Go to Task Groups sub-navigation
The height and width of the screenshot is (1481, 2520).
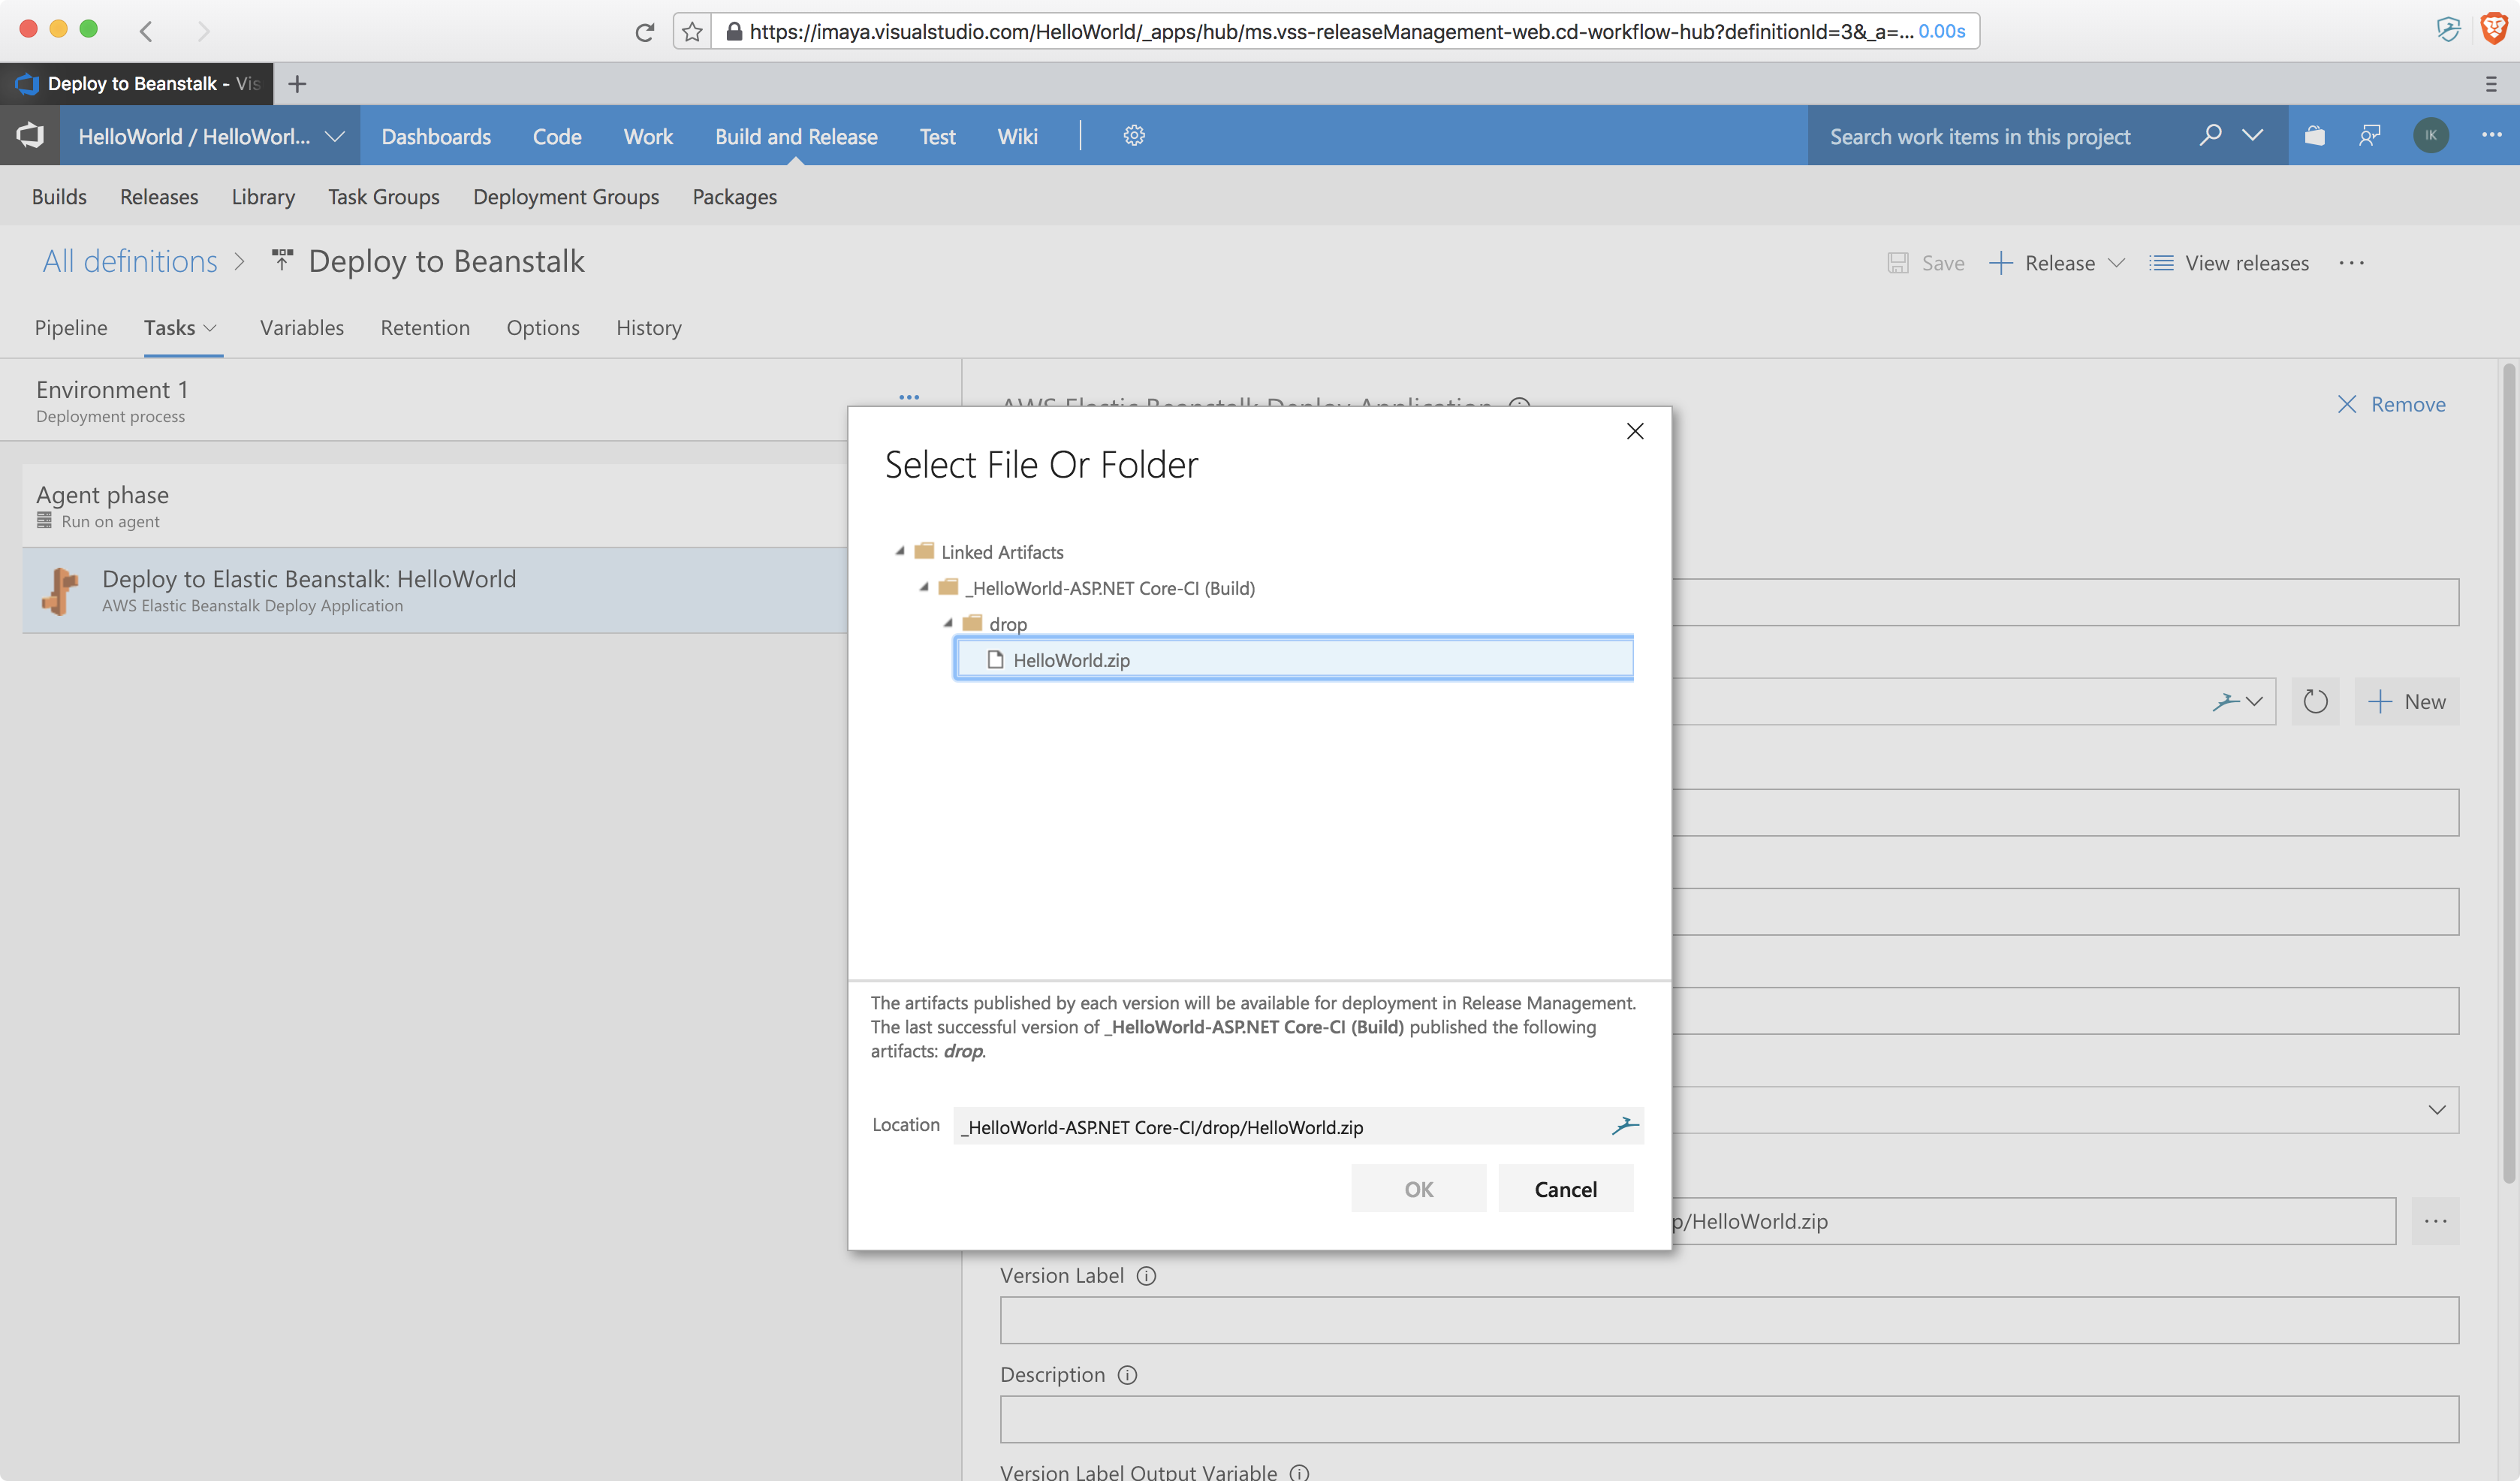tap(384, 196)
